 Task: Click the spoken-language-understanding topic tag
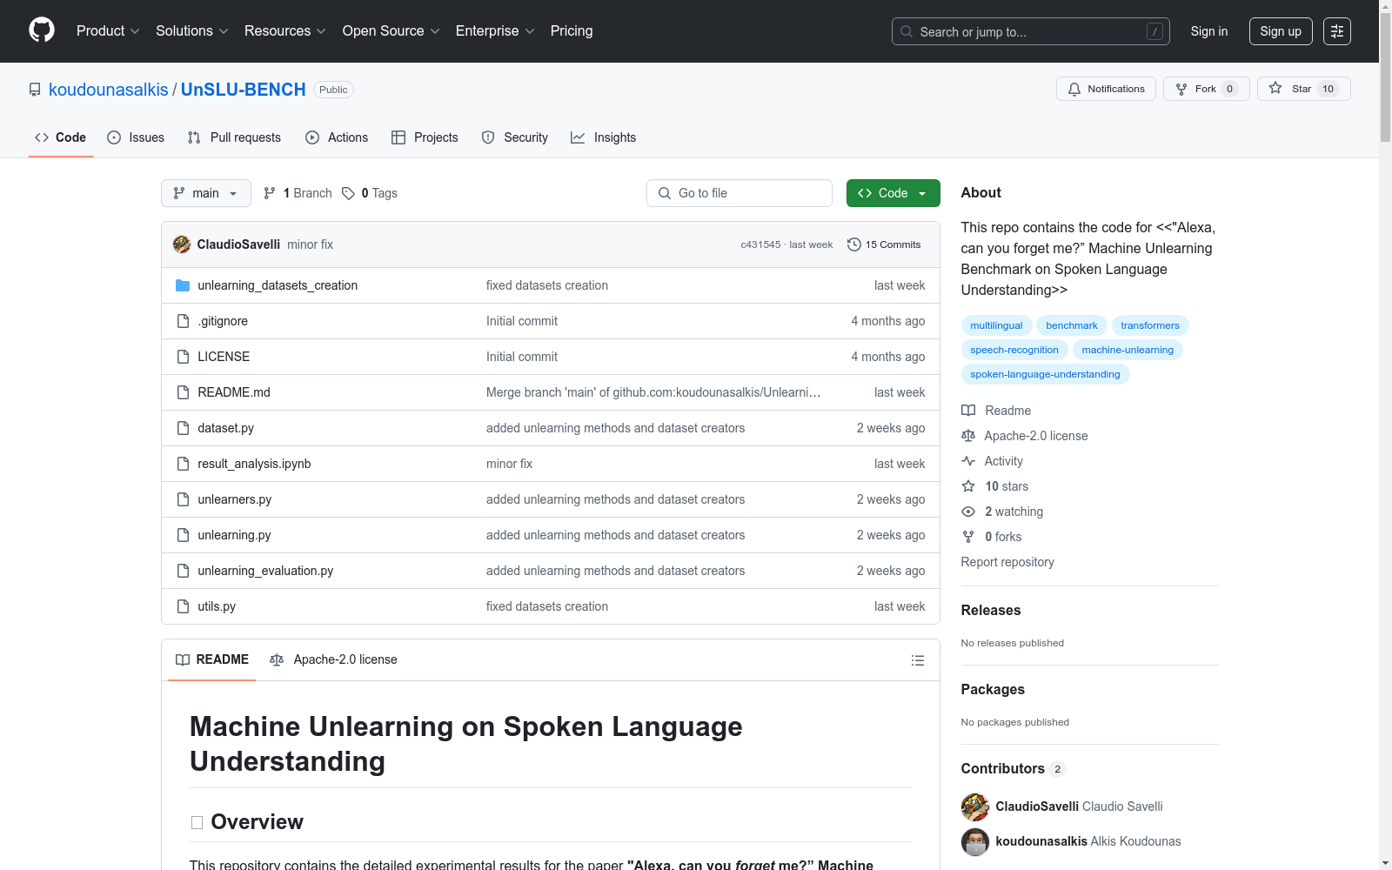point(1046,374)
